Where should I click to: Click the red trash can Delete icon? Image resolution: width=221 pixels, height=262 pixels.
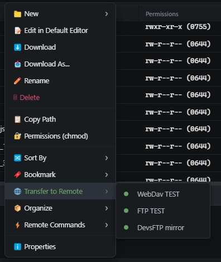tap(15, 97)
